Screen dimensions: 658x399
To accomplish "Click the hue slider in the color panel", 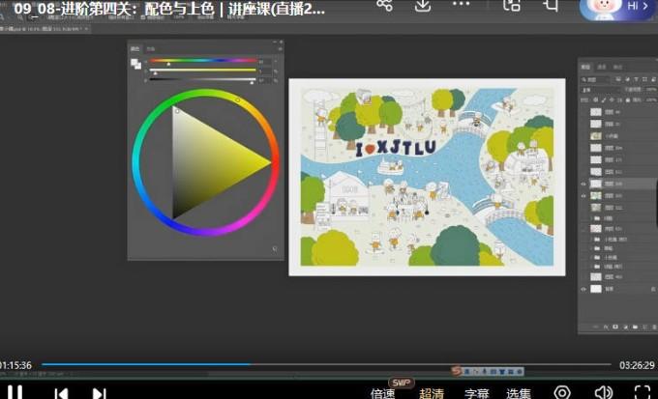I will [x=203, y=61].
